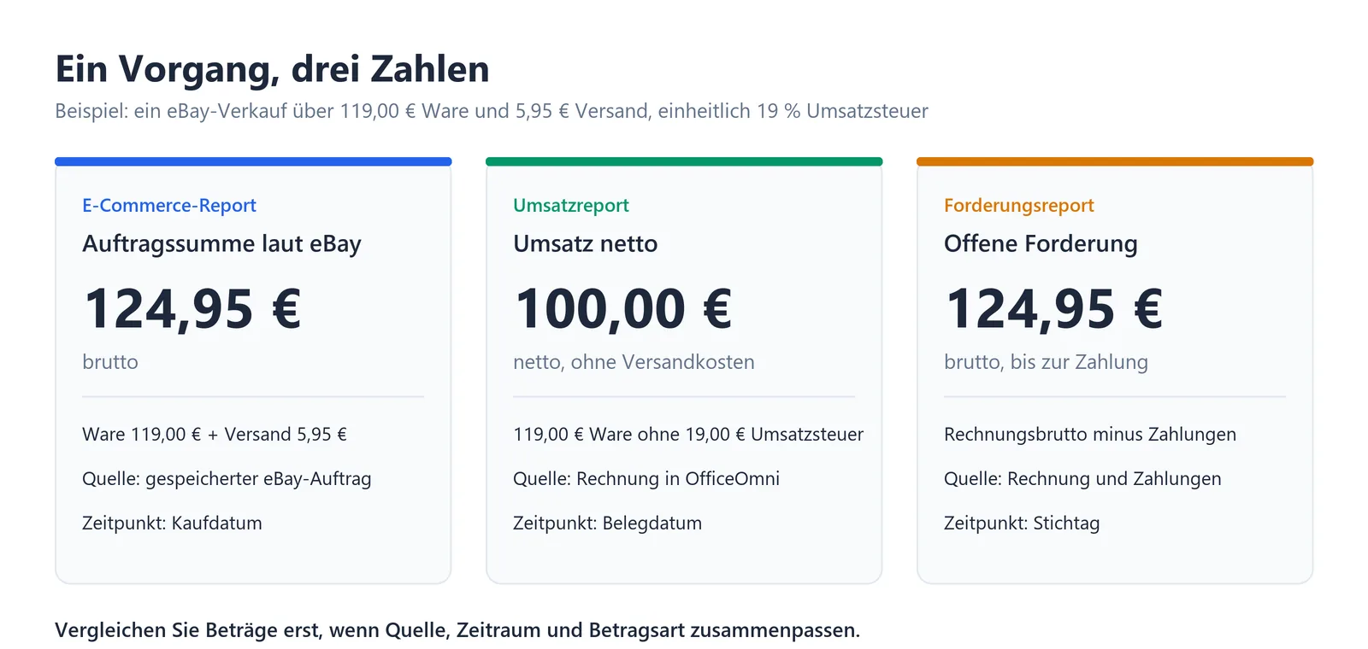Screen dimensions: 1368x649
Task: Click 'Quelle: Rechnung in OfficeOmni'
Action: click(x=646, y=479)
